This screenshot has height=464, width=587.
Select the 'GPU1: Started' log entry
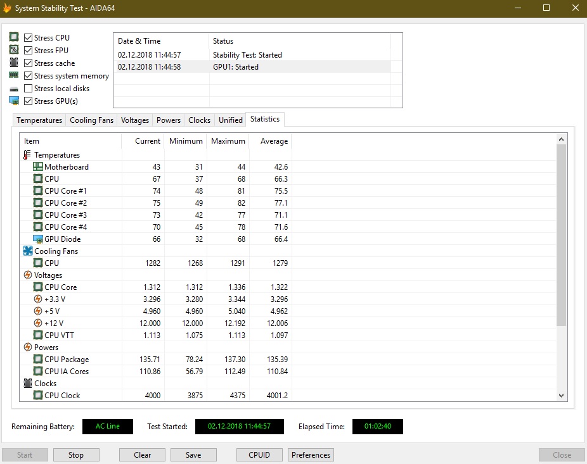252,67
